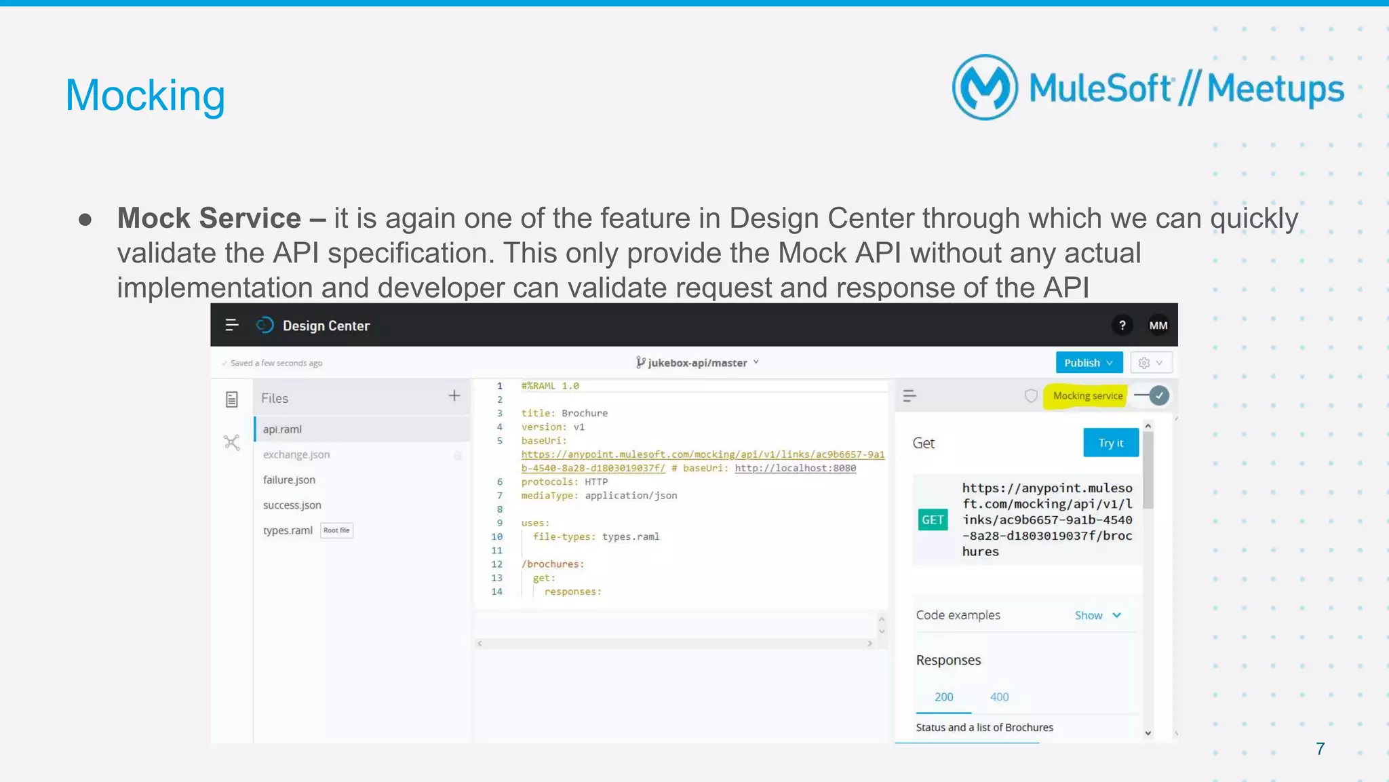The height and width of the screenshot is (782, 1389).
Task: Select the 200 response tab
Action: coord(943,697)
